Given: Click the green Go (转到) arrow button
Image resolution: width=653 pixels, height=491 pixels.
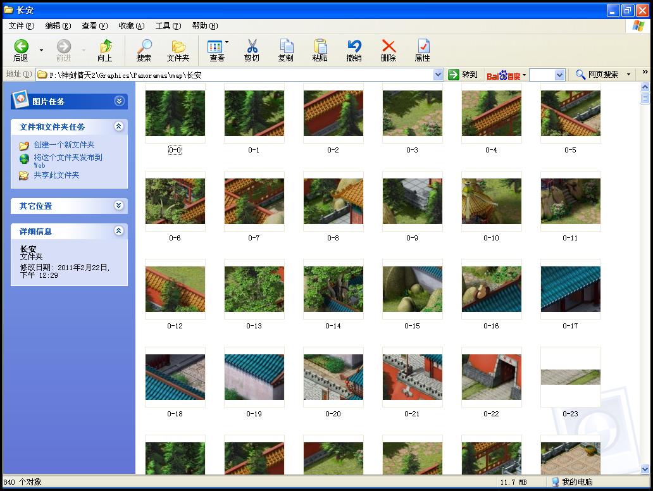Looking at the screenshot, I should tap(453, 75).
